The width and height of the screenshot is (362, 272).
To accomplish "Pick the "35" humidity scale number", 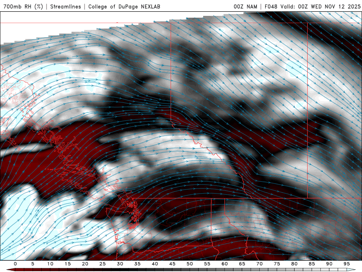I will [x=138, y=264].
